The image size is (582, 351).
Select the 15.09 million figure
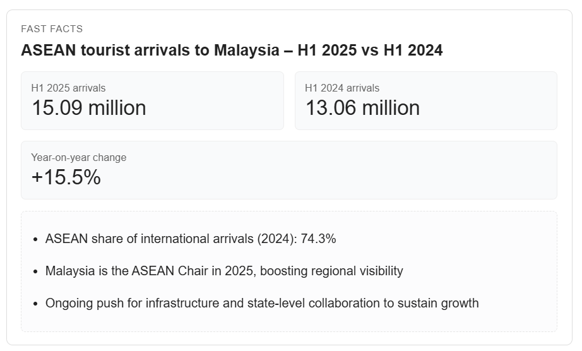[x=88, y=108]
